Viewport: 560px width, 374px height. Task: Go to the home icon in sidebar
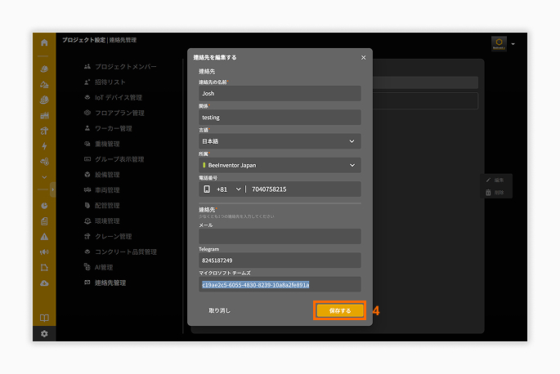(x=44, y=42)
